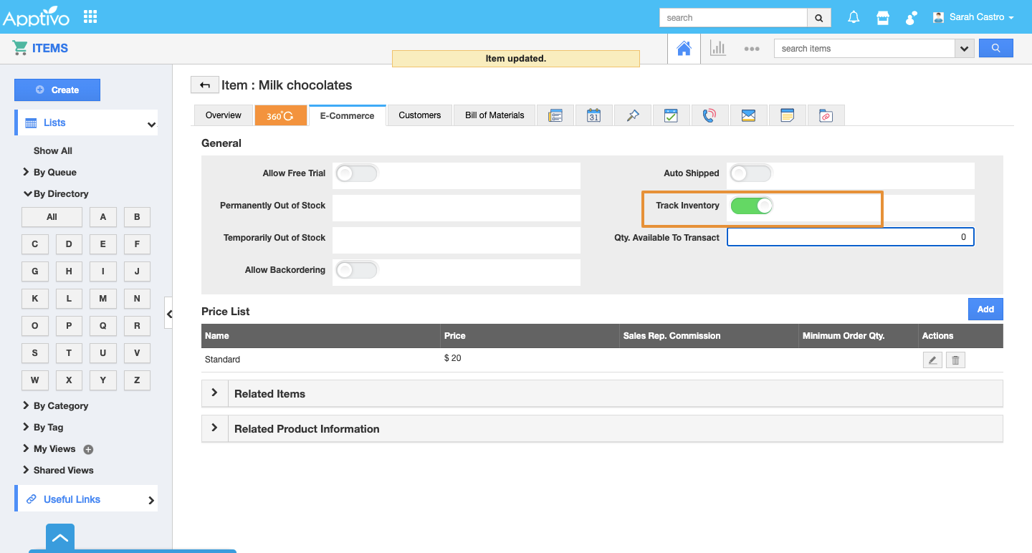The height and width of the screenshot is (553, 1032).
Task: Open the app store icon in header
Action: (883, 18)
